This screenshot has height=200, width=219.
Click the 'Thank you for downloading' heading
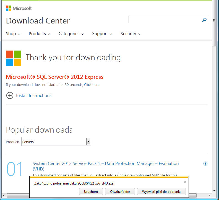(x=73, y=57)
